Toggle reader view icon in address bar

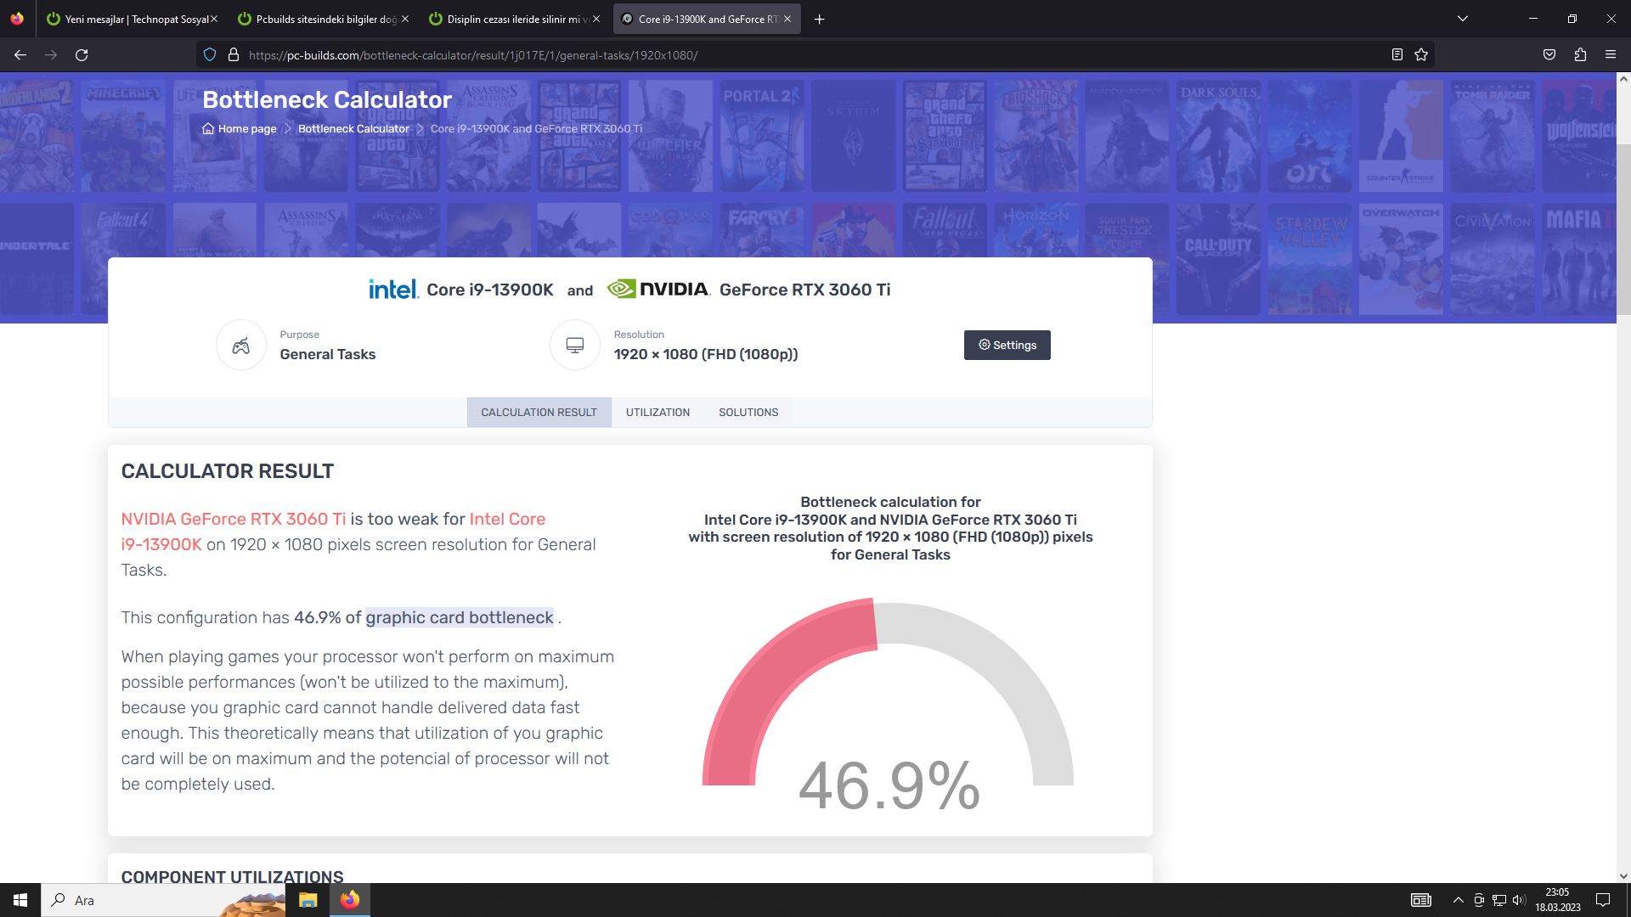click(1397, 55)
